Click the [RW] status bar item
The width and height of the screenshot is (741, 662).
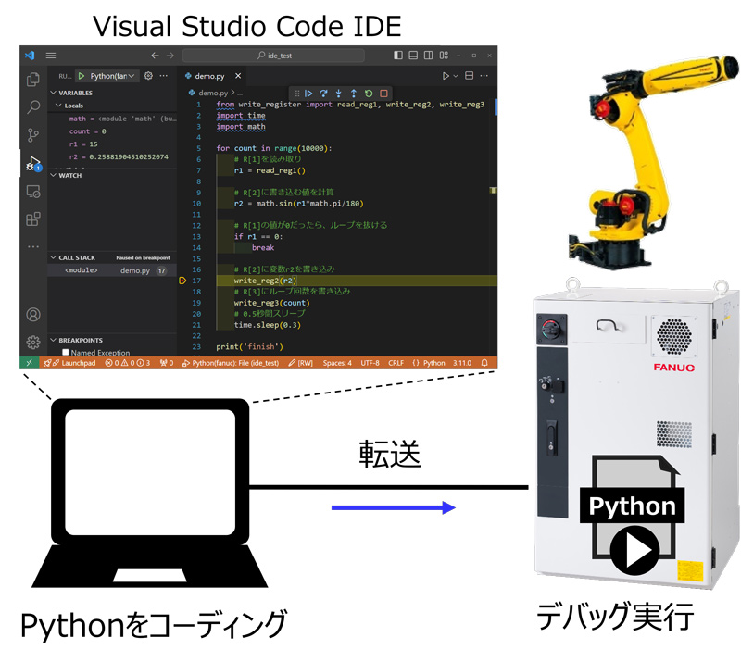pyautogui.click(x=300, y=363)
